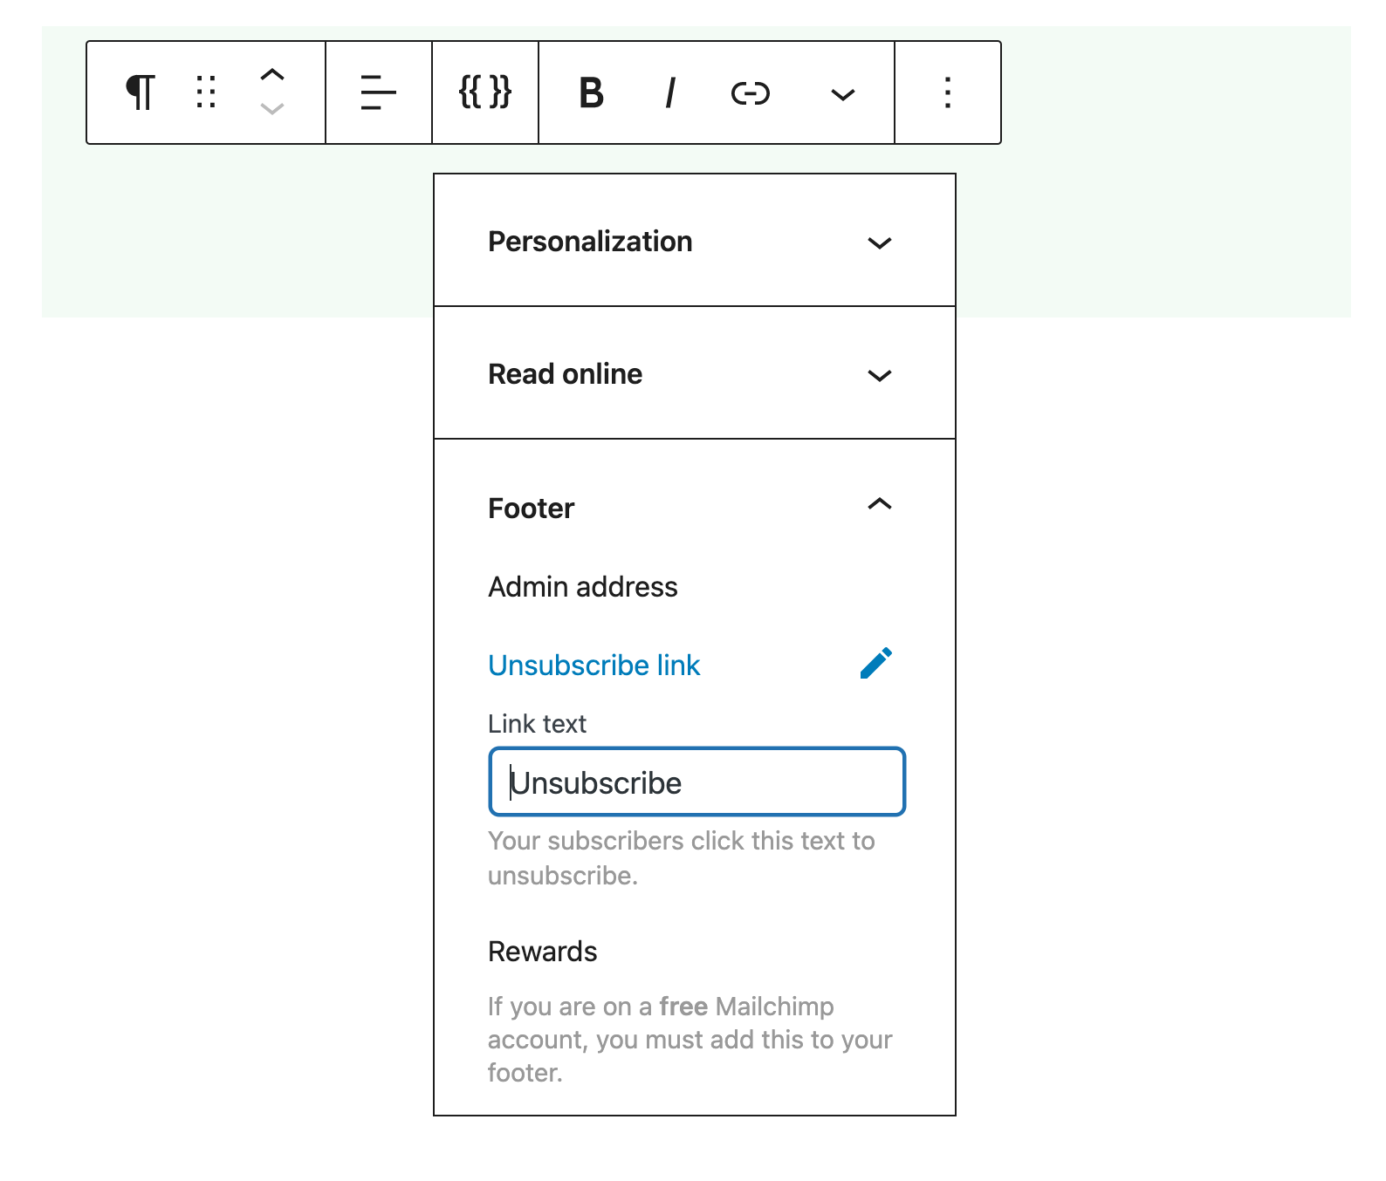Click the drag handle dots icon

(206, 92)
